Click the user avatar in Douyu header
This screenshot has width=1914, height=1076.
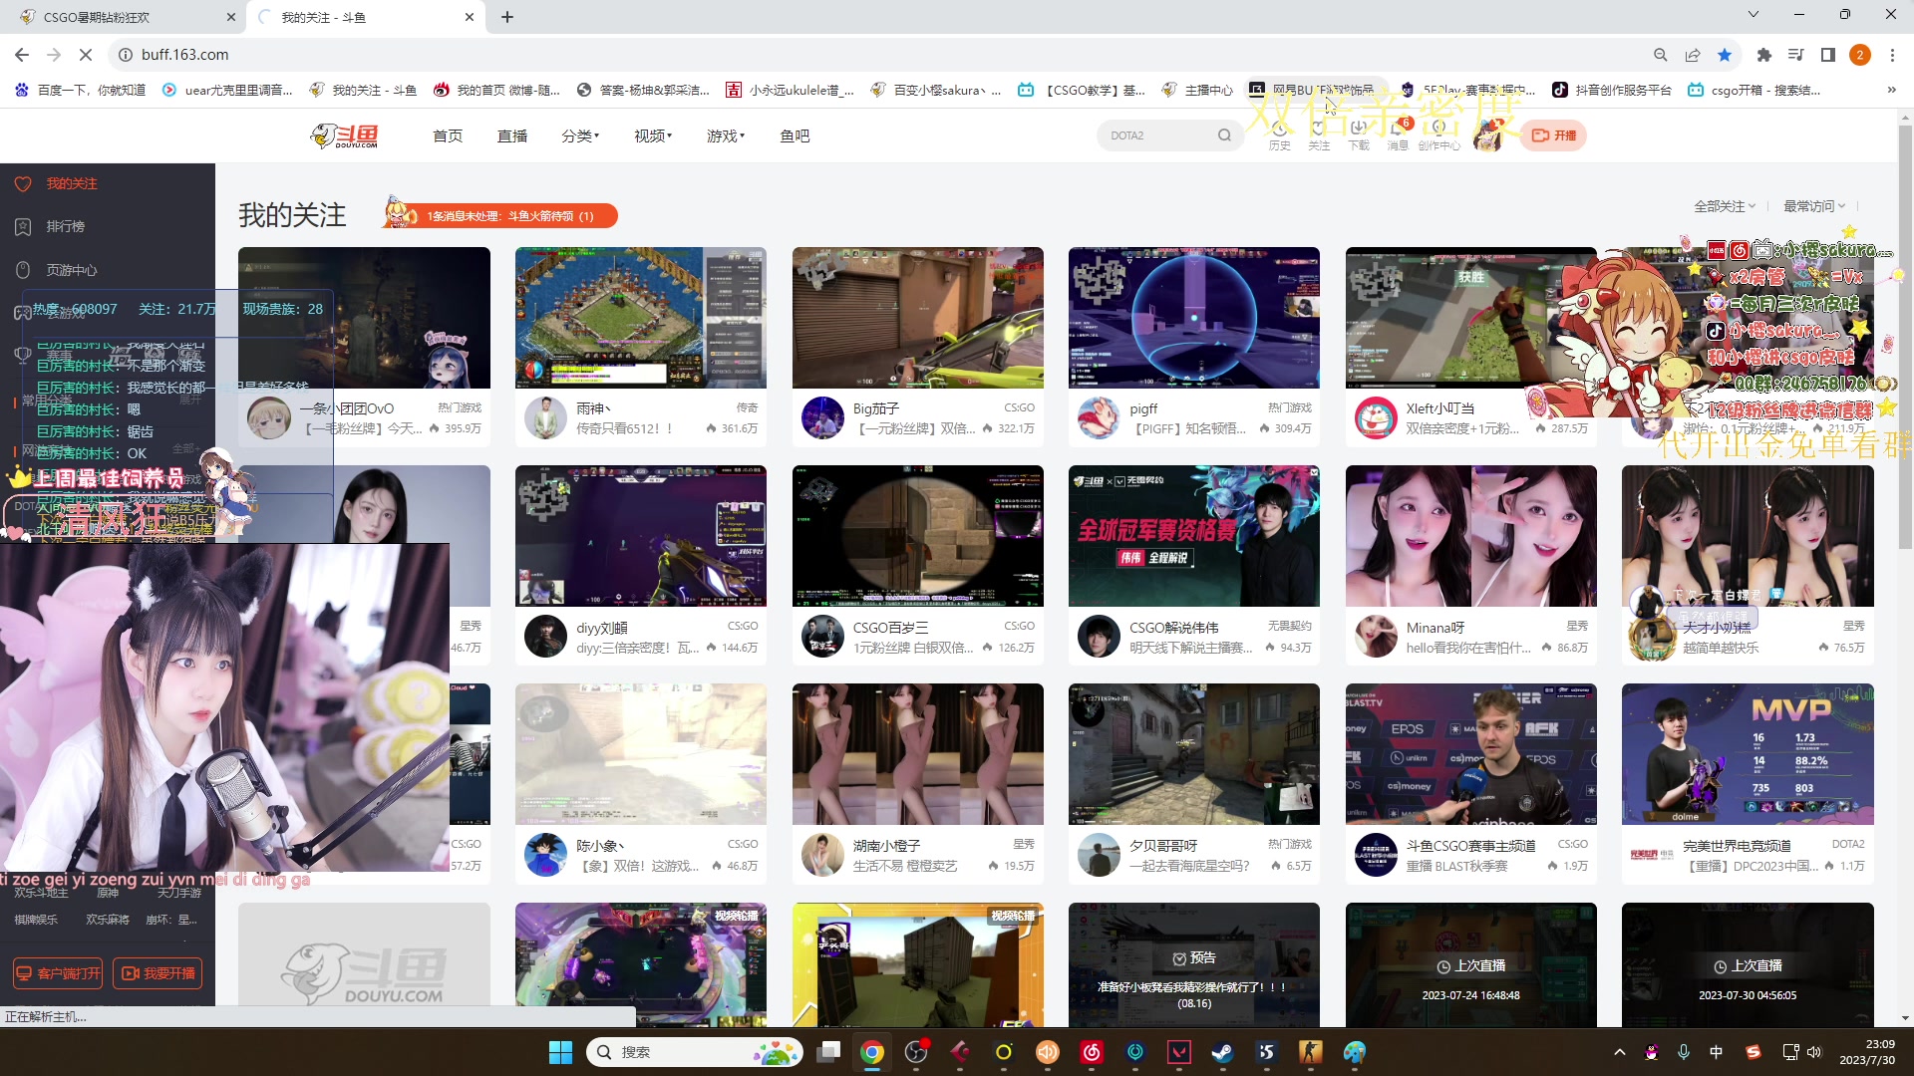[x=1487, y=135]
